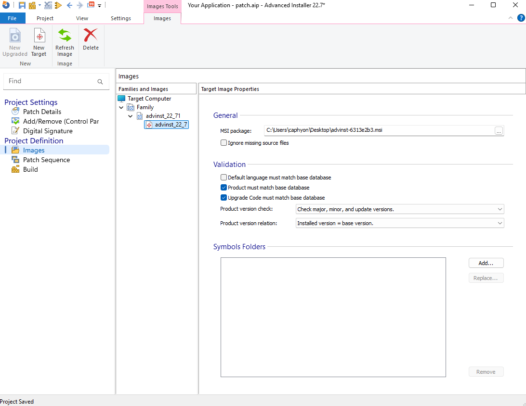Open the File menu tab

point(12,18)
